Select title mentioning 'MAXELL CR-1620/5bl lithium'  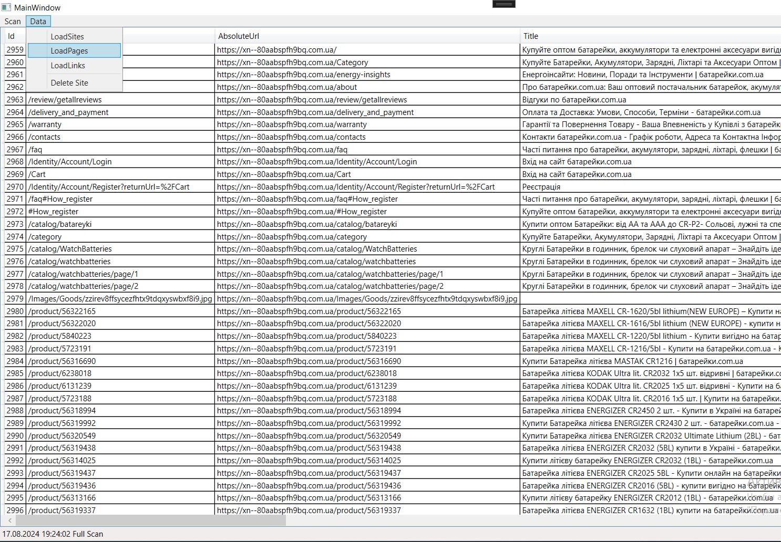click(x=651, y=311)
